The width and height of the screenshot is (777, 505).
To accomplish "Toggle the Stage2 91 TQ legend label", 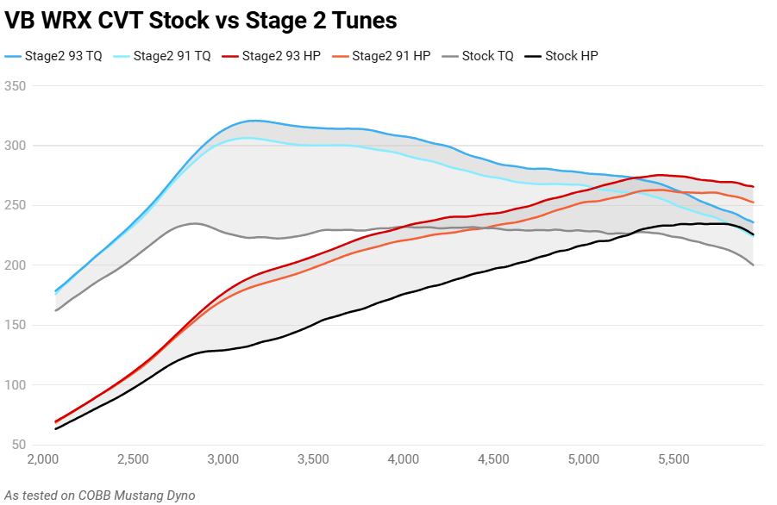I will (x=172, y=56).
